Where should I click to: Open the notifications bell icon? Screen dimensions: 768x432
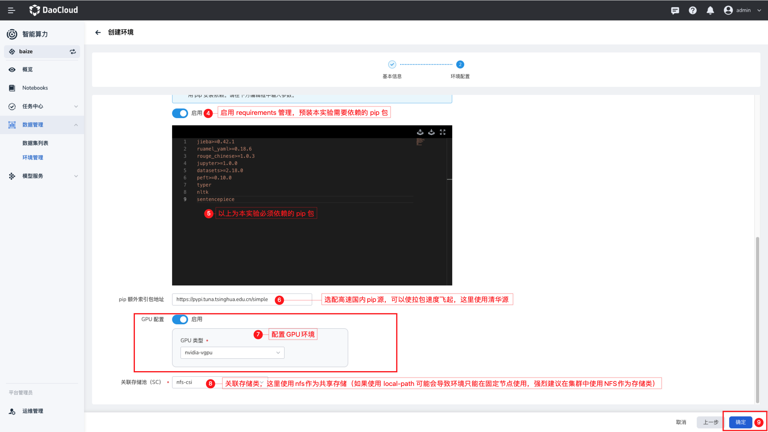pyautogui.click(x=710, y=10)
